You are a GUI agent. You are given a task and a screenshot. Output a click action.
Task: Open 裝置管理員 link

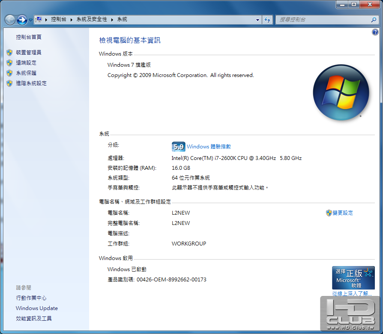(29, 53)
